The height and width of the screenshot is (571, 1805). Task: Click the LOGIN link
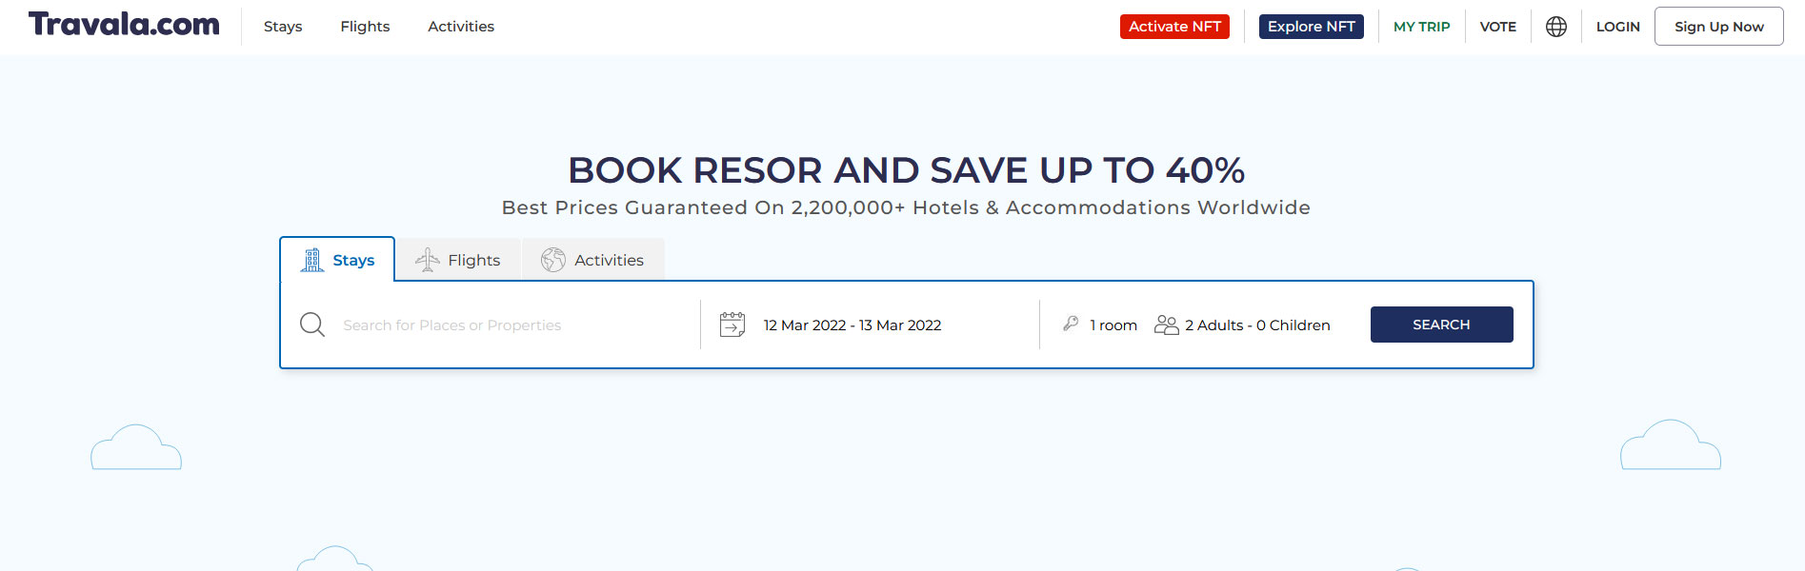click(x=1618, y=27)
